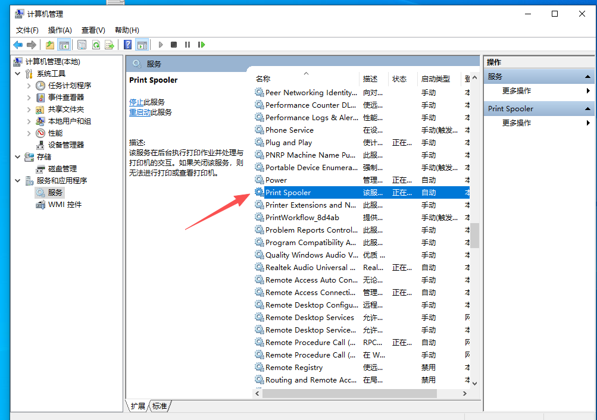
Task: Open the 操作(A) menu
Action: (60, 30)
